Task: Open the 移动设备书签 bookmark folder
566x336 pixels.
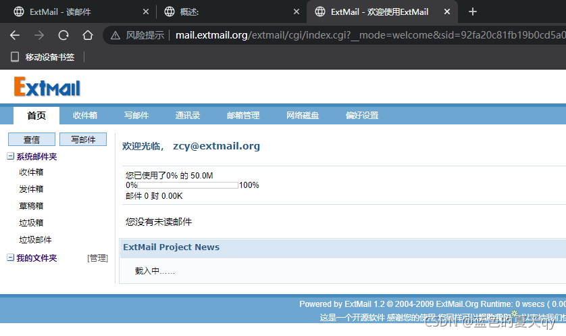Action: 43,57
